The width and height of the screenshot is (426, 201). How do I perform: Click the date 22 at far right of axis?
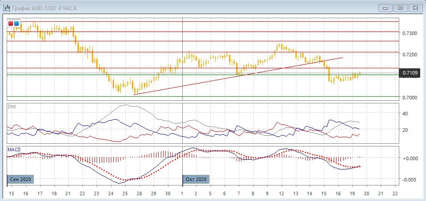[x=395, y=193]
